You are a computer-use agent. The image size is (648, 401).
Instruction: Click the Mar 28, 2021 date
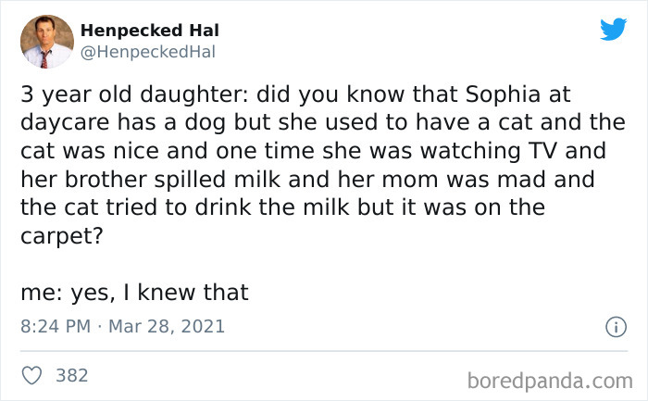pyautogui.click(x=167, y=327)
